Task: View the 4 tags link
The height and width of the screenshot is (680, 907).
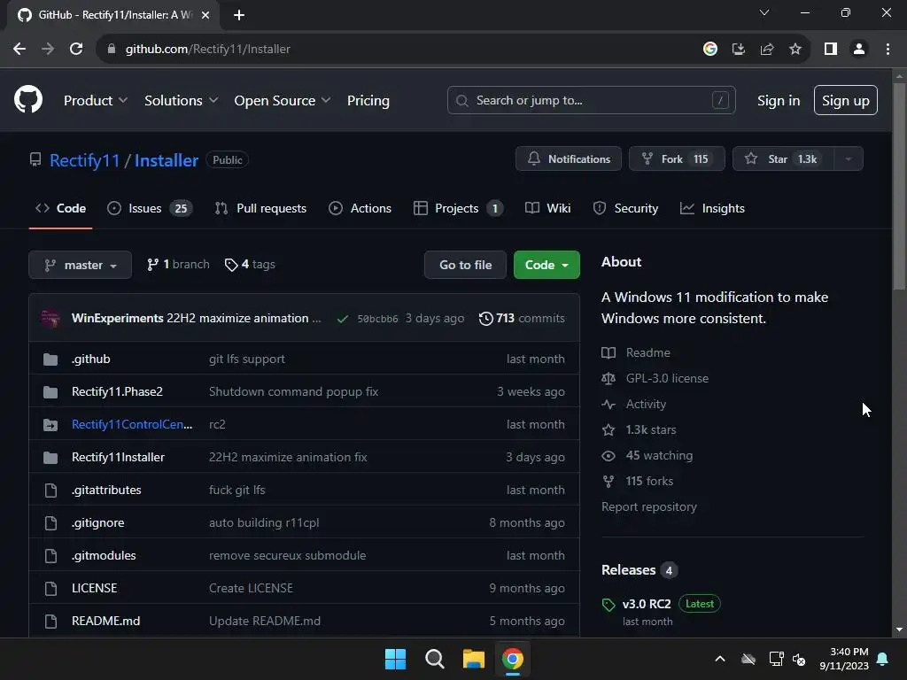Action: (x=250, y=264)
